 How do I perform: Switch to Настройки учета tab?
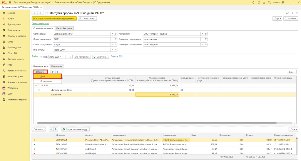coord(64,28)
